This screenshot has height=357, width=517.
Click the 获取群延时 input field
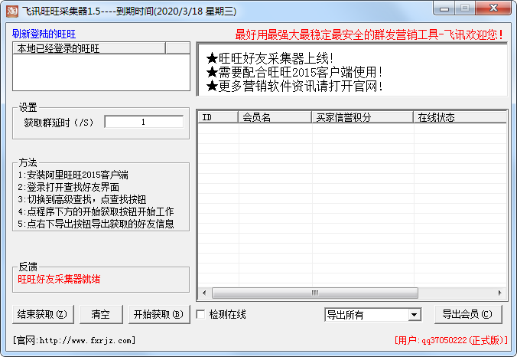pos(143,122)
